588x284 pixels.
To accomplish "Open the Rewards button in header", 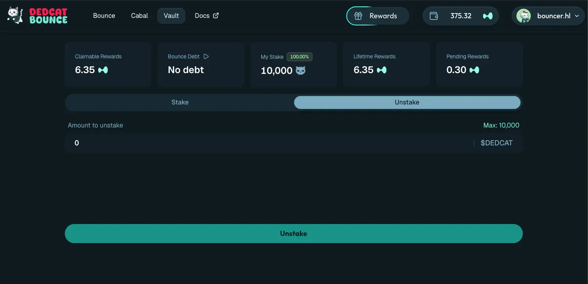I will (x=378, y=16).
